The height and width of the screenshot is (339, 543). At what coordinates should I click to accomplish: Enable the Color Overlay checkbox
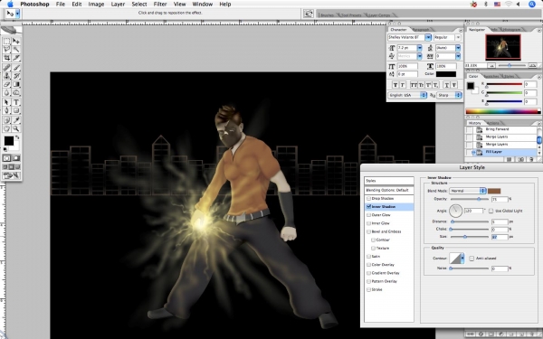tap(368, 265)
